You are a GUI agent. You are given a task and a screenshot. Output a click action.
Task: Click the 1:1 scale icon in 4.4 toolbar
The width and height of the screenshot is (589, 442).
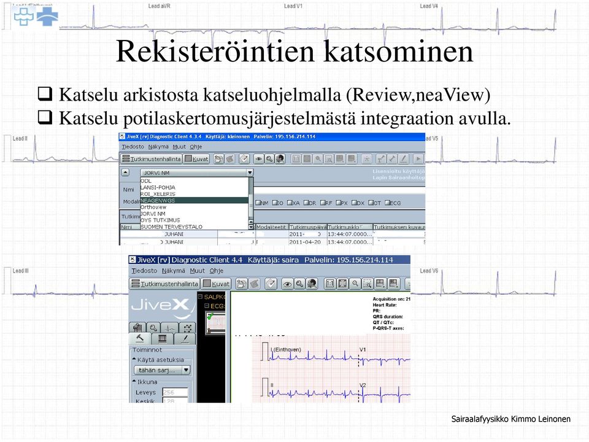click(x=330, y=284)
